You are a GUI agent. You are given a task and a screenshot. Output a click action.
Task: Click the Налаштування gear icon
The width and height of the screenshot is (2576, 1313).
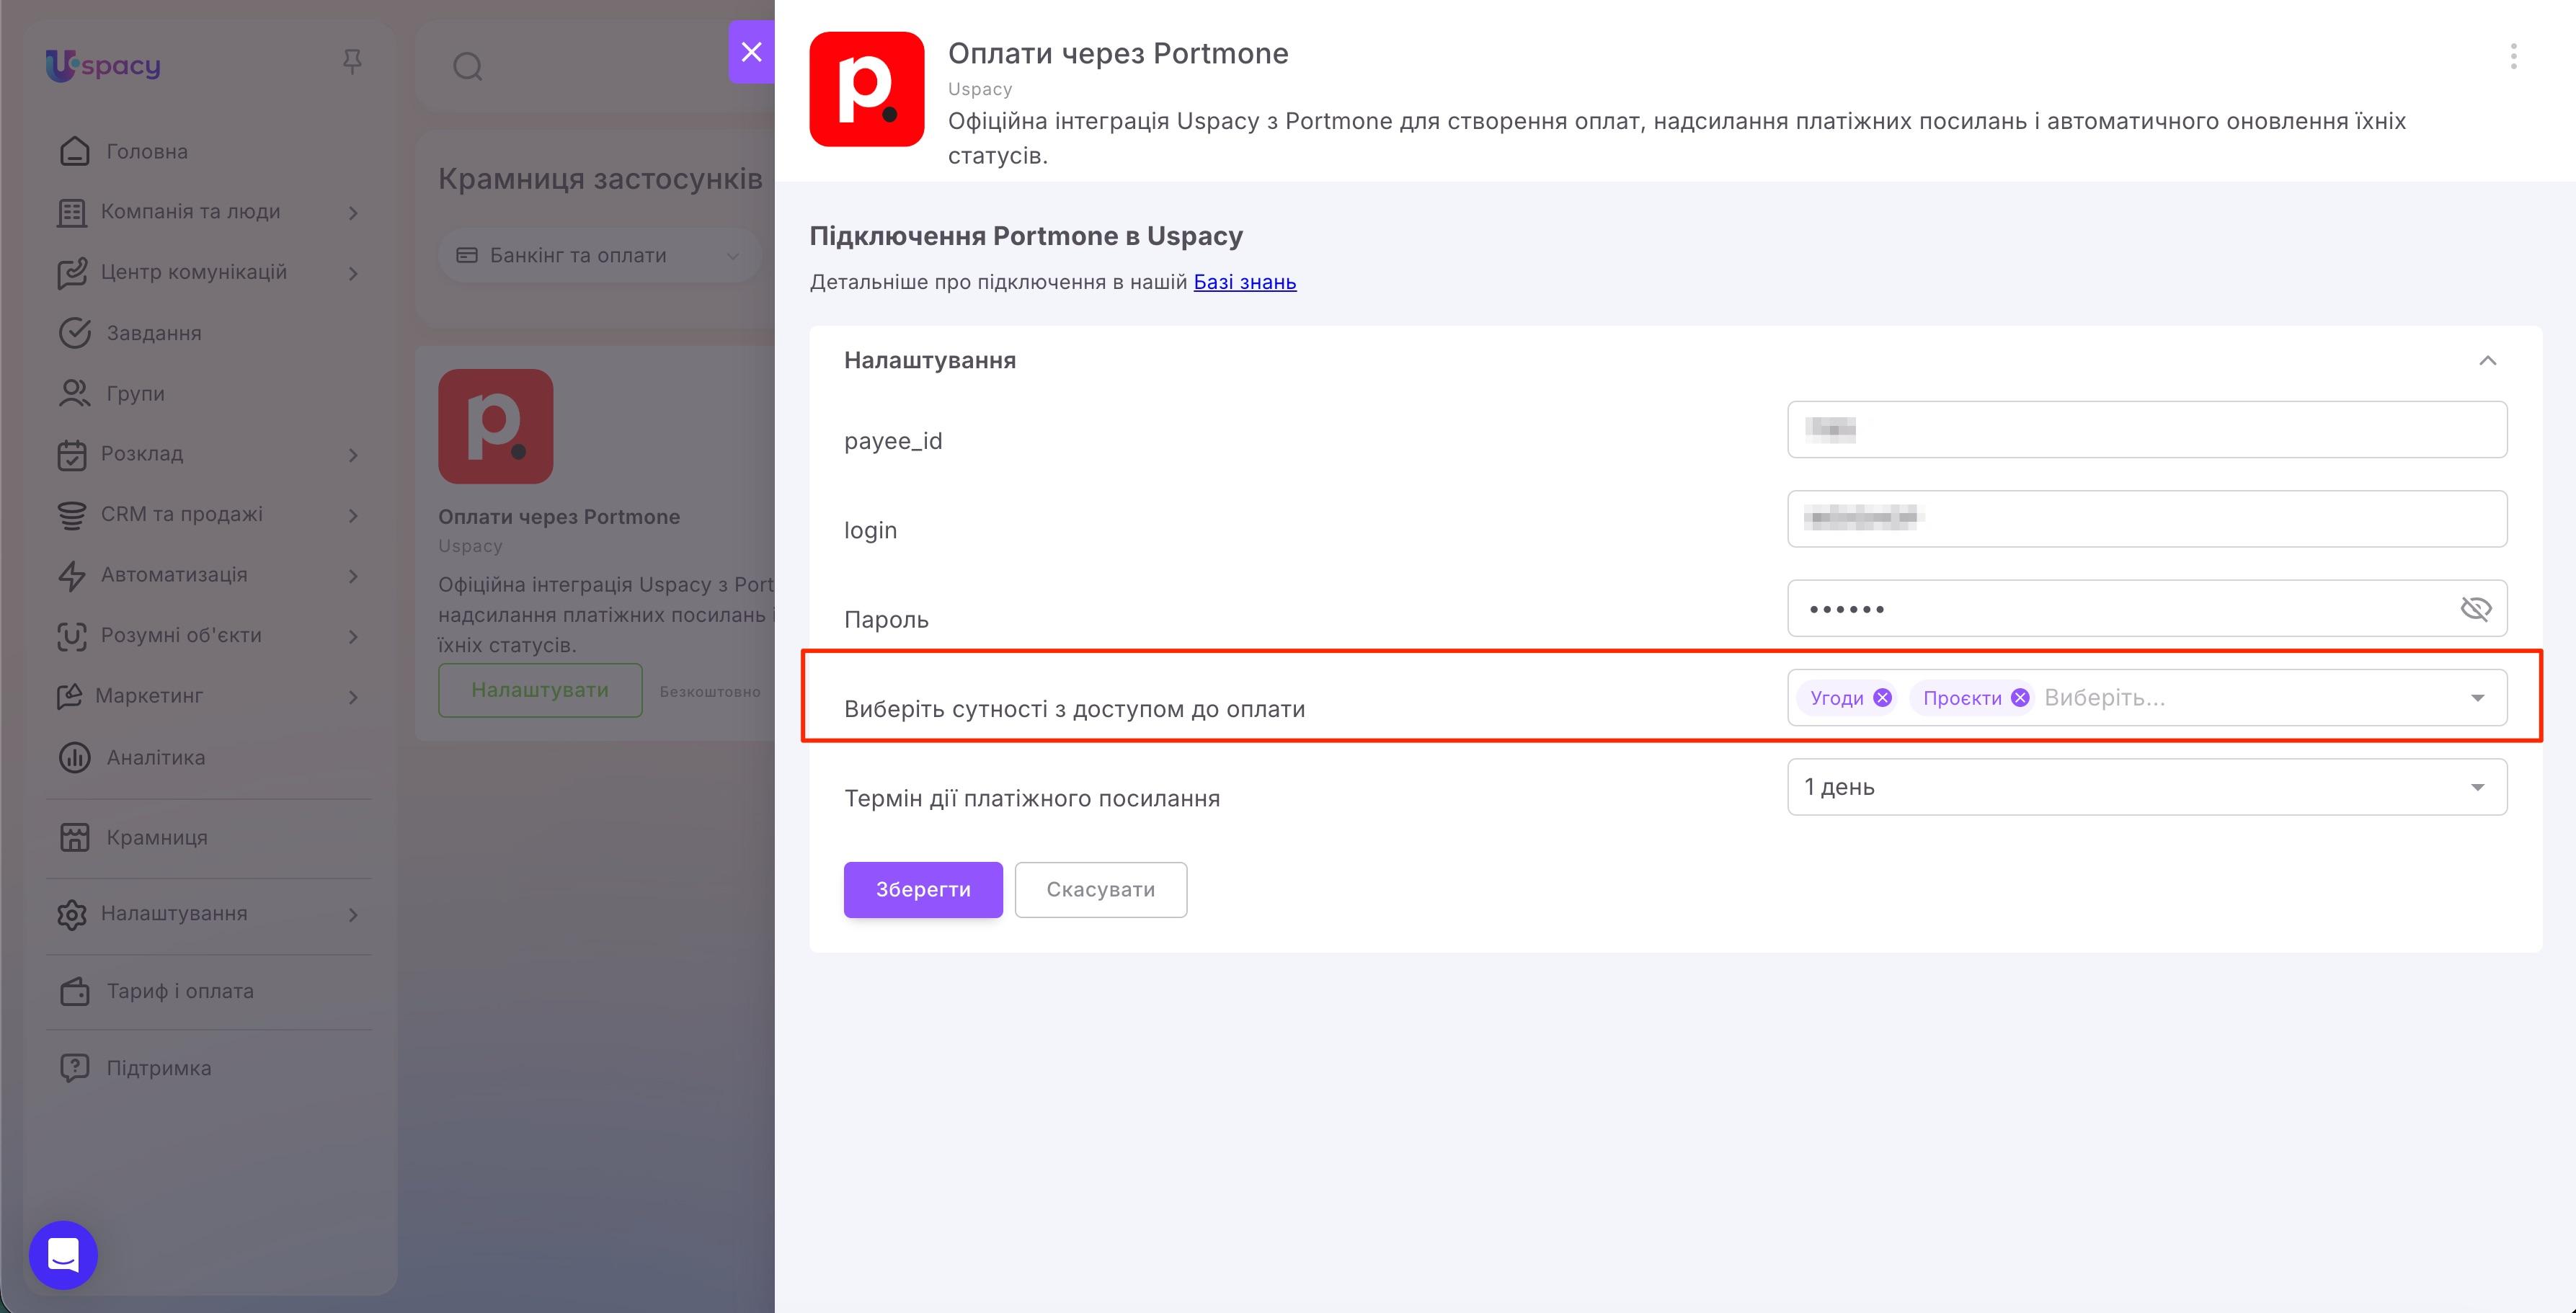(x=72, y=914)
